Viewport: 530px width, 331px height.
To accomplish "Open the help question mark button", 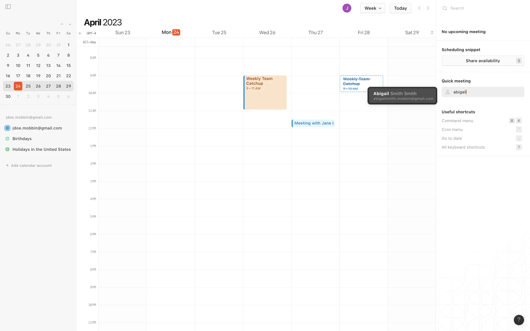I will point(519,320).
